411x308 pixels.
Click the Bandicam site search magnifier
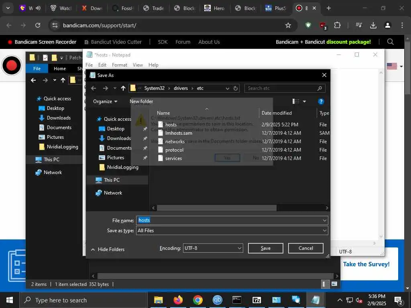pyautogui.click(x=390, y=42)
